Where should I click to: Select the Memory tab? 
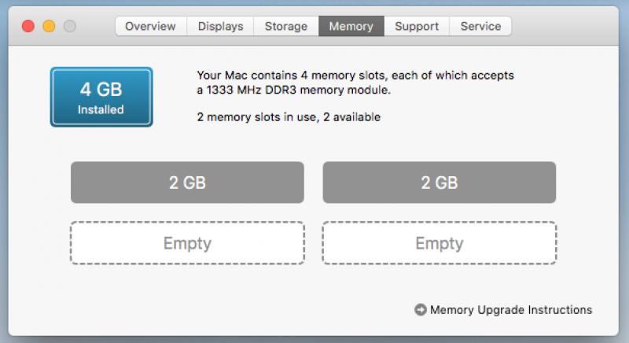351,26
